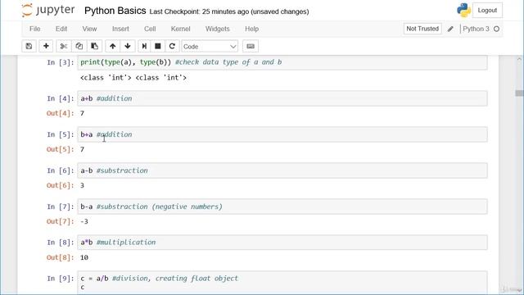The width and height of the screenshot is (524, 295).
Task: Click into cell In [6] a-b
Action: click(x=282, y=170)
